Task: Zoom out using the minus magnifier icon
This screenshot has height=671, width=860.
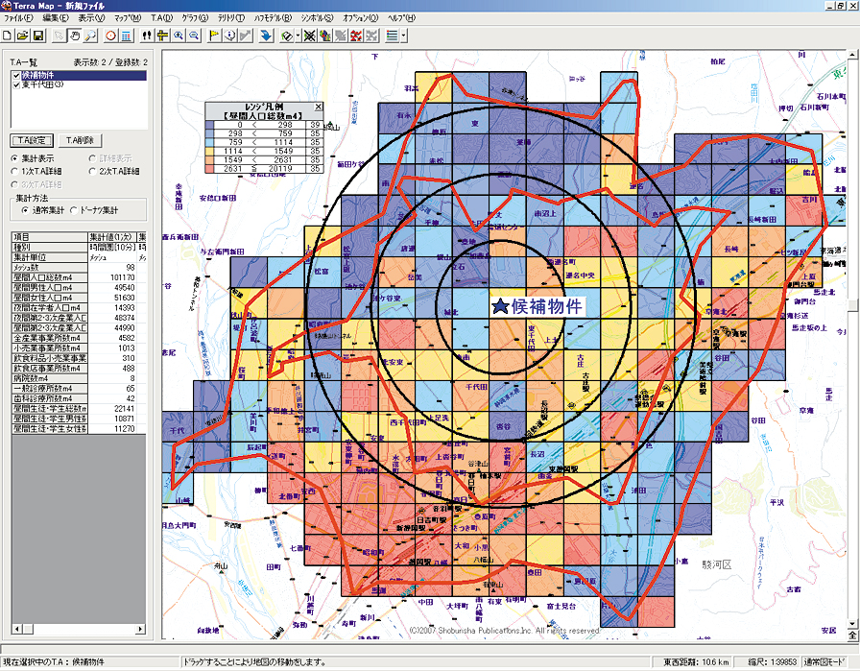Action: 194,36
